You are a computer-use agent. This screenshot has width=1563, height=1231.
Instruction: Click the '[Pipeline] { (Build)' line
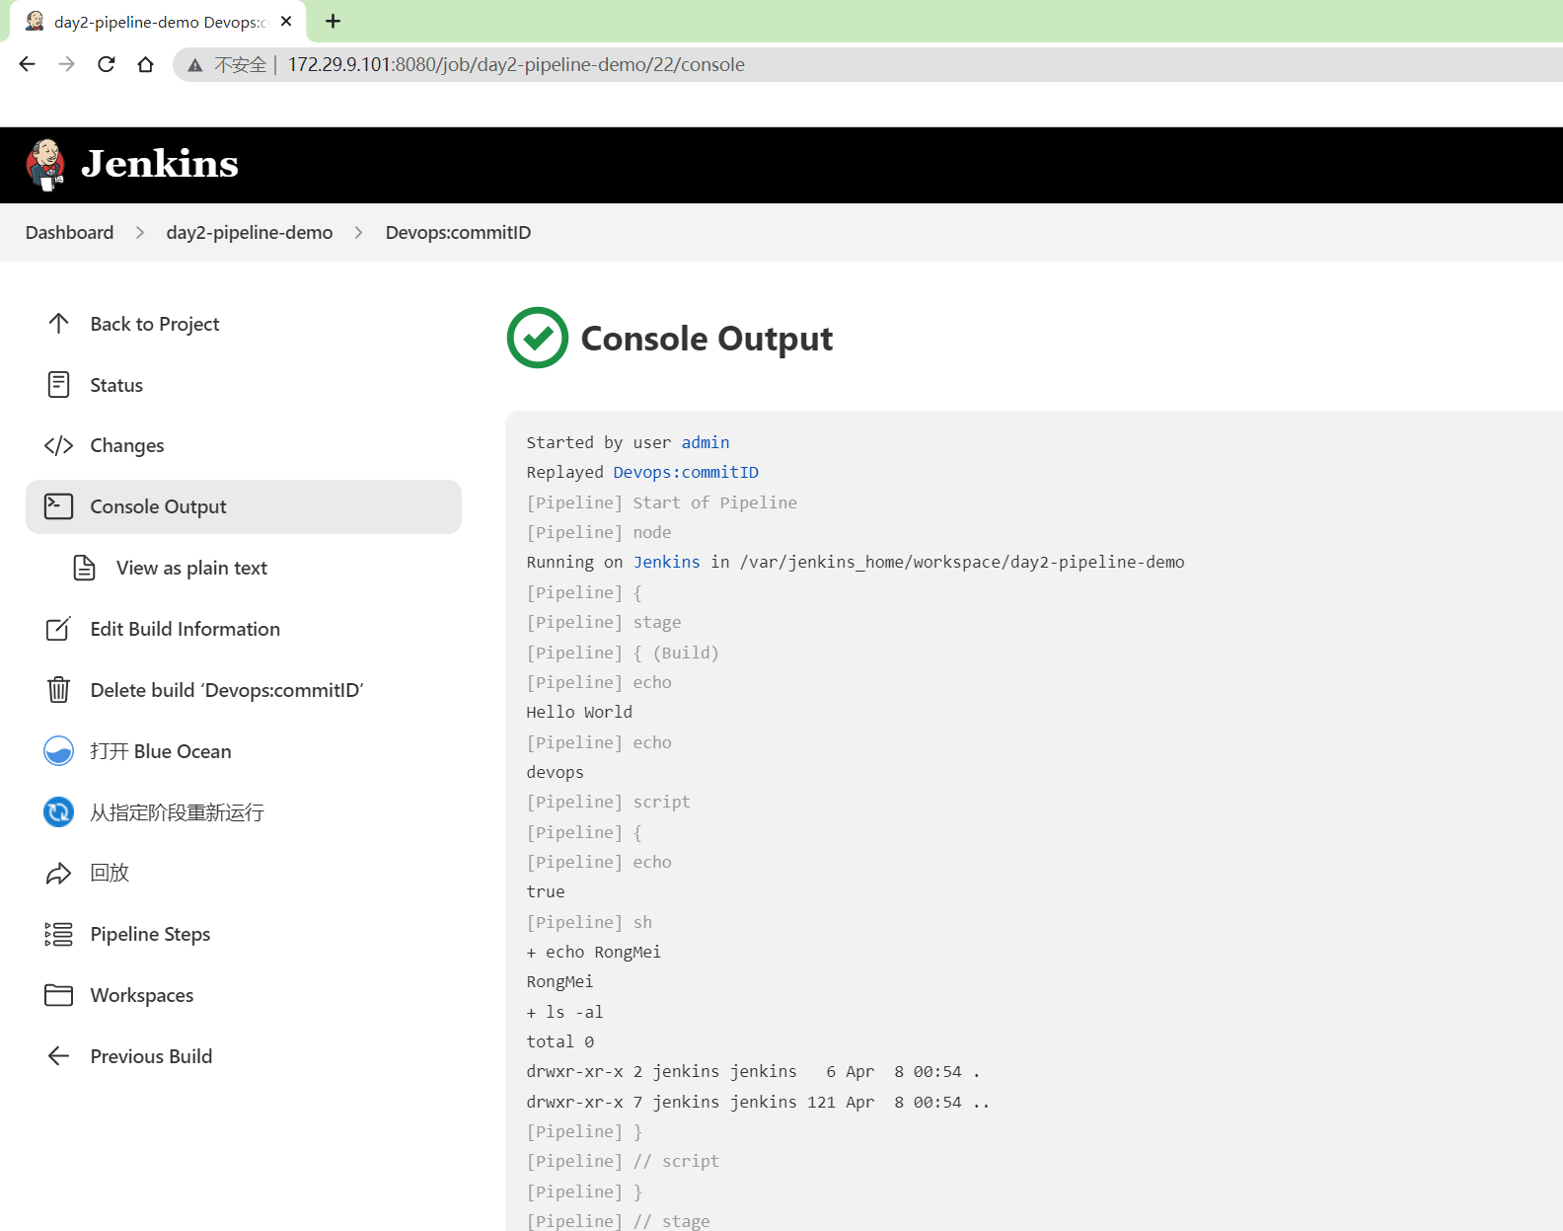pyautogui.click(x=623, y=653)
